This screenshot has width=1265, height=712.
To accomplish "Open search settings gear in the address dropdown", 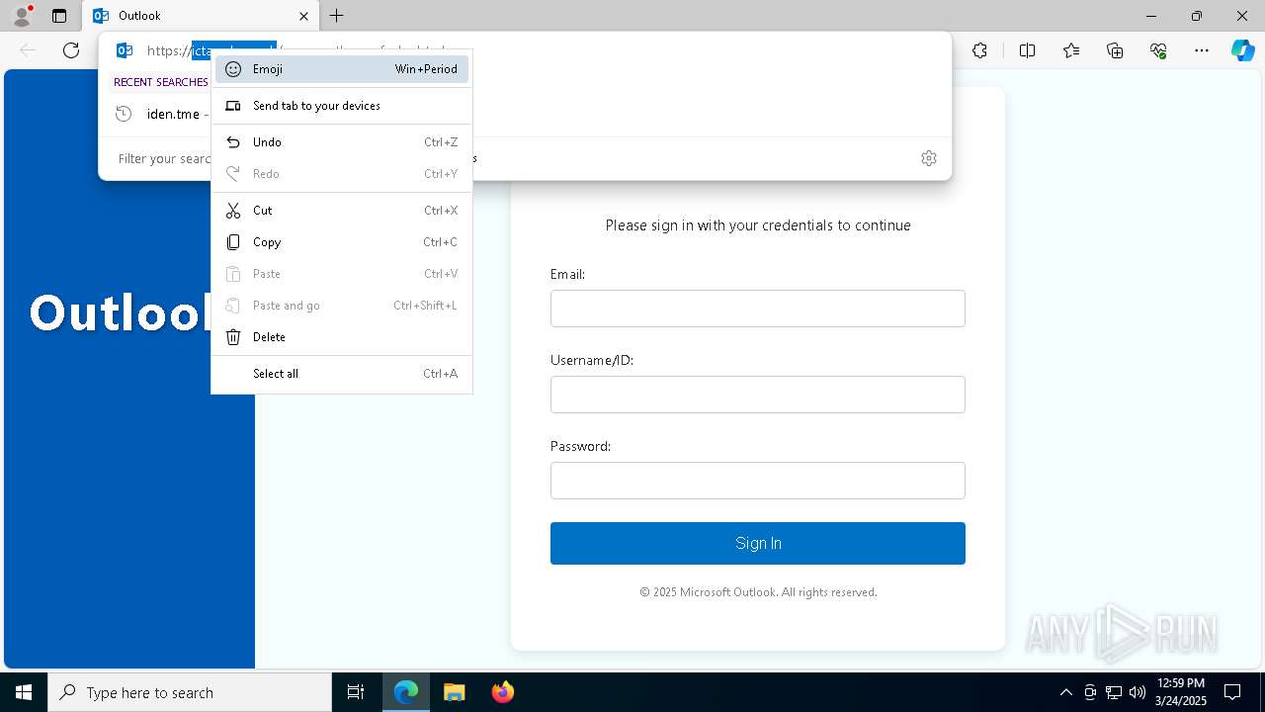I will pyautogui.click(x=929, y=158).
